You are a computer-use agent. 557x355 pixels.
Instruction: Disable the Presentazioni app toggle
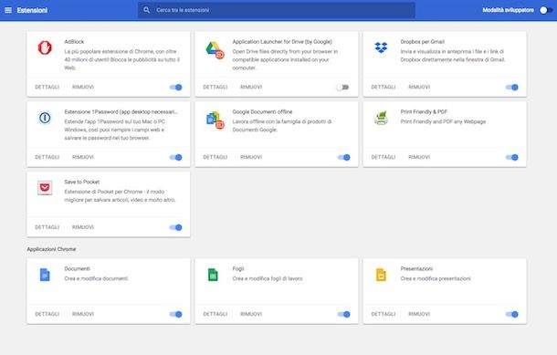(512, 314)
